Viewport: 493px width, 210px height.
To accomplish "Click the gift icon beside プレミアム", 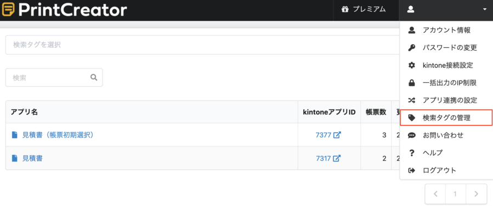I will (345, 9).
